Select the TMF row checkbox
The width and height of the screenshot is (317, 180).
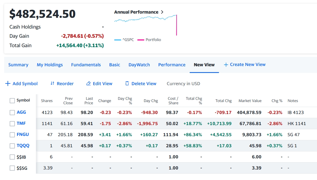pyautogui.click(x=12, y=124)
